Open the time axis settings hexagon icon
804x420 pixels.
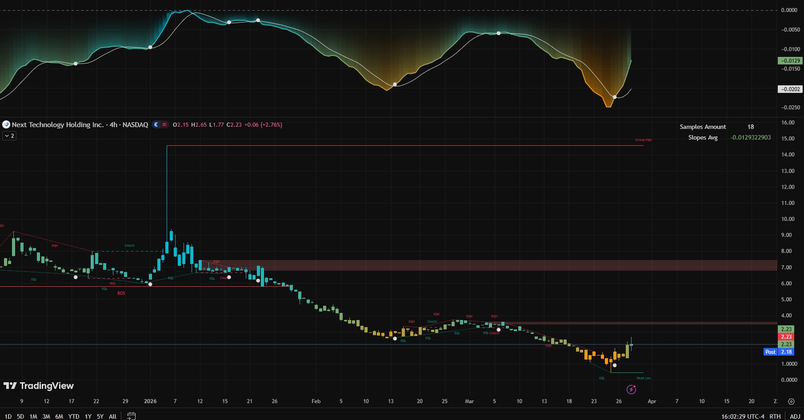(791, 401)
